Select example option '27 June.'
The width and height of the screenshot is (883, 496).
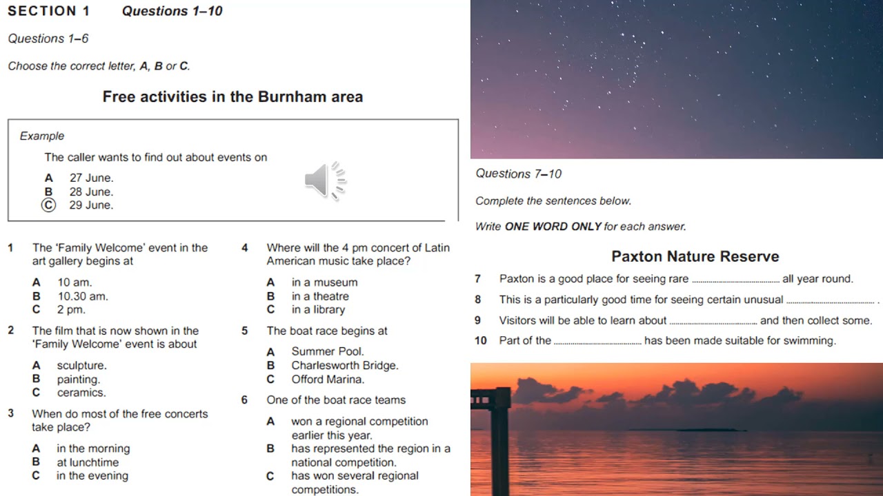click(x=79, y=178)
